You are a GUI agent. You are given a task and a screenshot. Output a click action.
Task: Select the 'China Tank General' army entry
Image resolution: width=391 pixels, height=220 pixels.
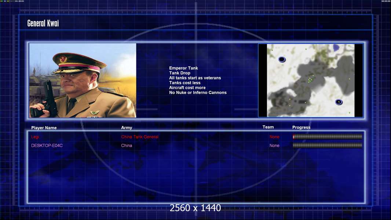click(x=140, y=137)
